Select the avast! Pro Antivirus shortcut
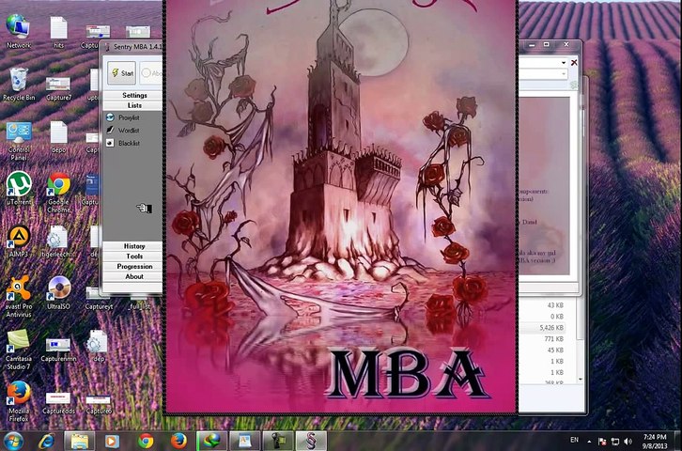The height and width of the screenshot is (451, 682). coord(19,296)
